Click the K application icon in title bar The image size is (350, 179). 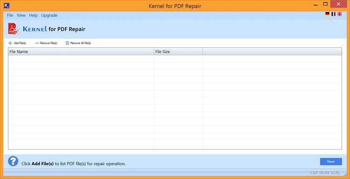pyautogui.click(x=7, y=6)
